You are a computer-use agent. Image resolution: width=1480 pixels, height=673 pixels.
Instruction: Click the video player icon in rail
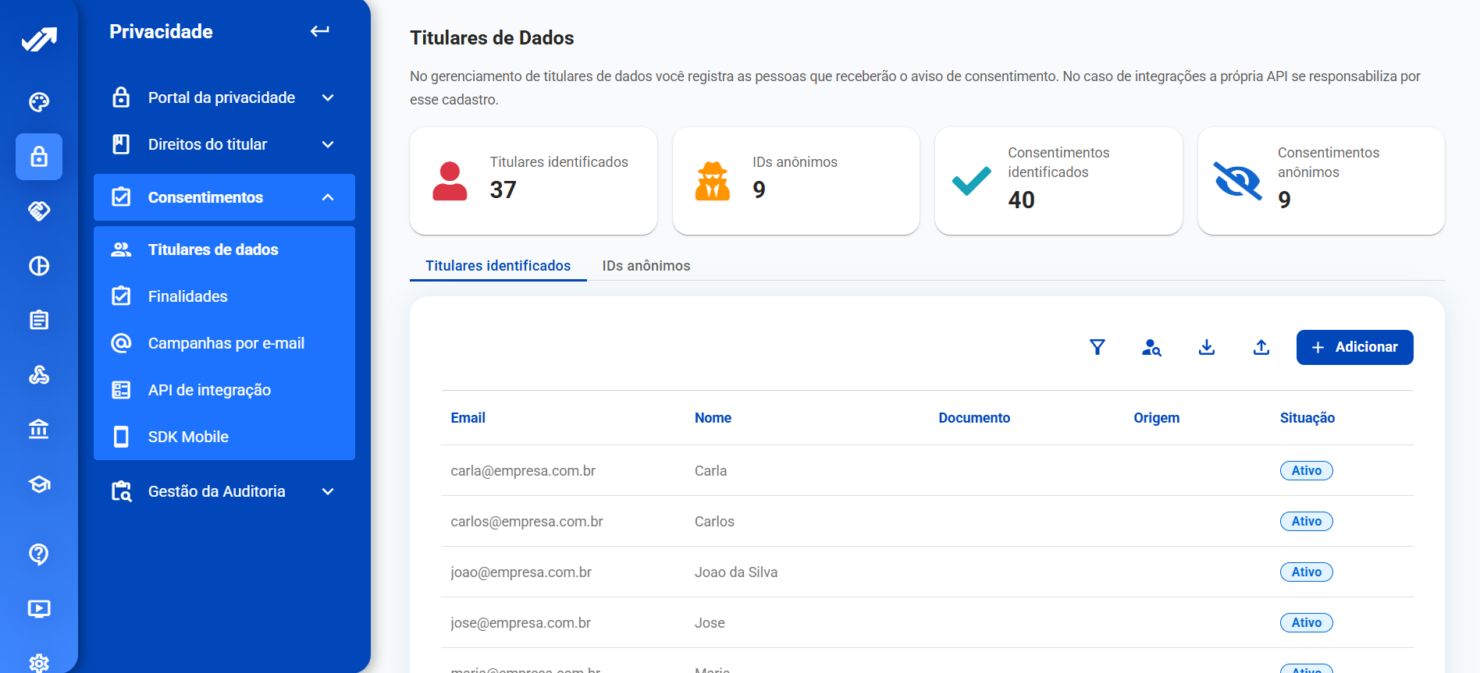39,608
